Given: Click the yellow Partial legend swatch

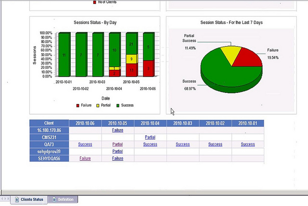Looking at the screenshot, I should 99,105.
